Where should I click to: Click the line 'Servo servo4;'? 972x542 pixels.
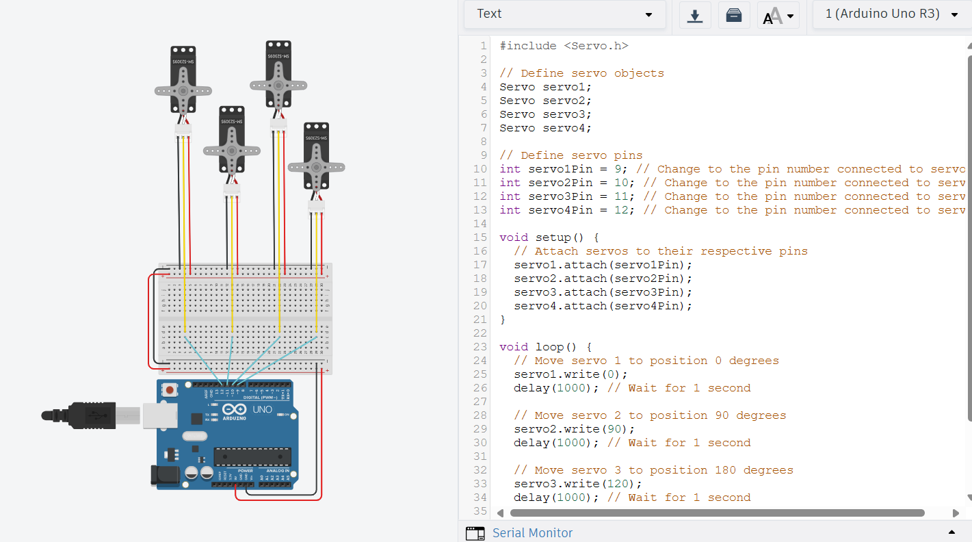pyautogui.click(x=545, y=128)
